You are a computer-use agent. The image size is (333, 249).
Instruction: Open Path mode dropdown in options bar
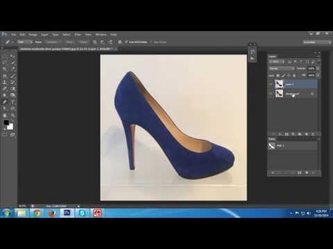pos(25,42)
